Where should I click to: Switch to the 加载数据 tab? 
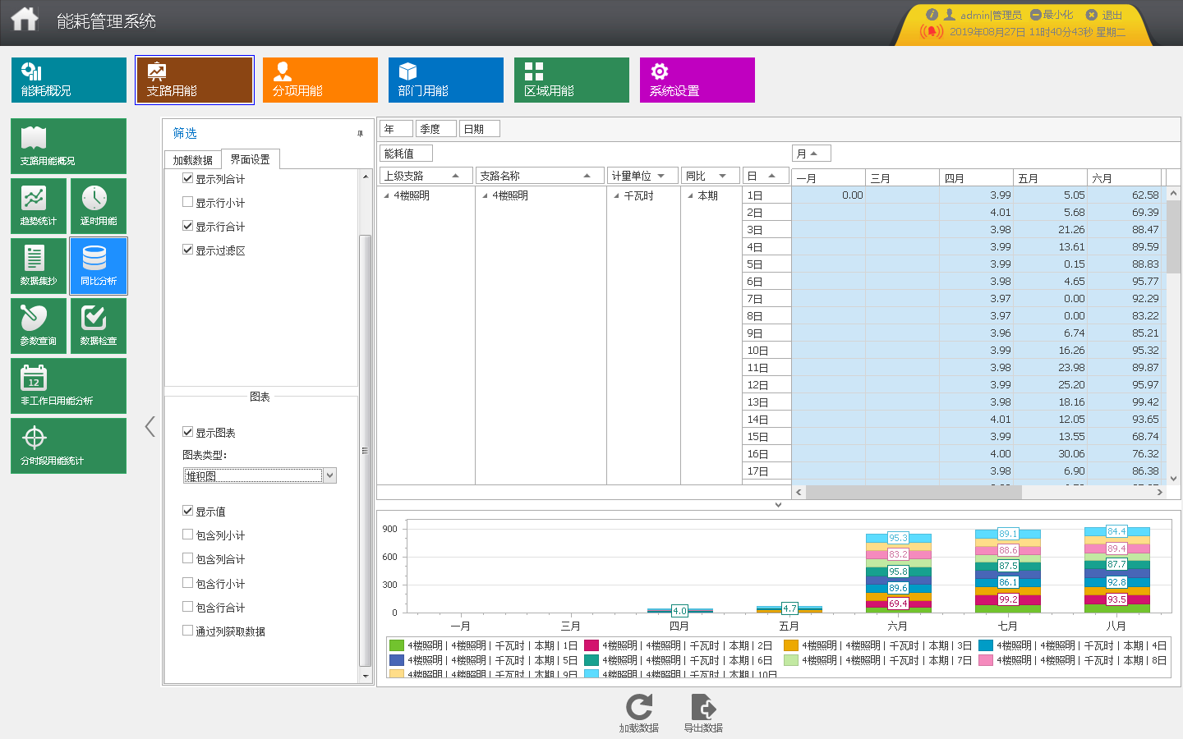(193, 160)
